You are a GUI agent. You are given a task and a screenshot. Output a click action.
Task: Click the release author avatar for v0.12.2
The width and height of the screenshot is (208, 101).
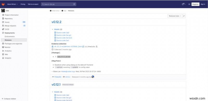point(93,77)
